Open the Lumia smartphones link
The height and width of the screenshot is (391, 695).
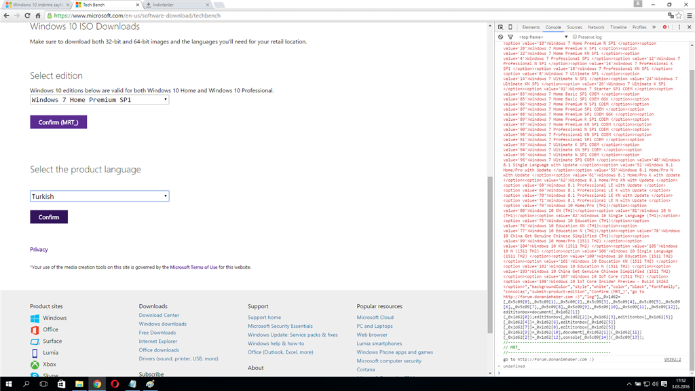[379, 343]
